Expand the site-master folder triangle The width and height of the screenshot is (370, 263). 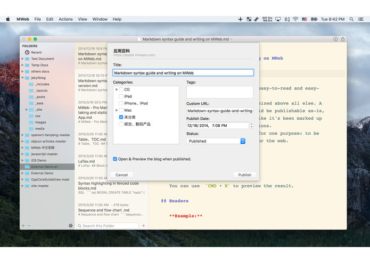pyautogui.click(x=23, y=186)
